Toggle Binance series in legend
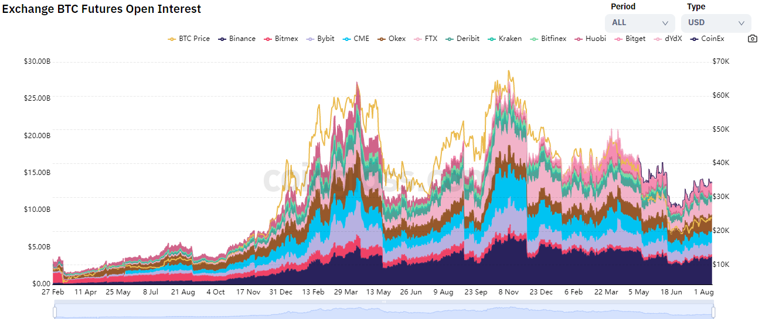 coord(237,39)
